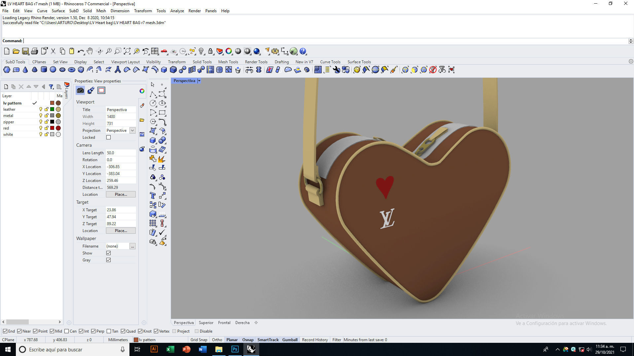Open the Render menu
The width and height of the screenshot is (634, 356).
pos(194,11)
